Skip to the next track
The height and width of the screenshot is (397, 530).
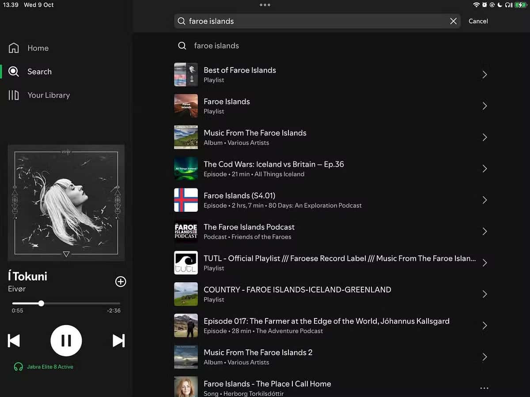click(x=118, y=340)
